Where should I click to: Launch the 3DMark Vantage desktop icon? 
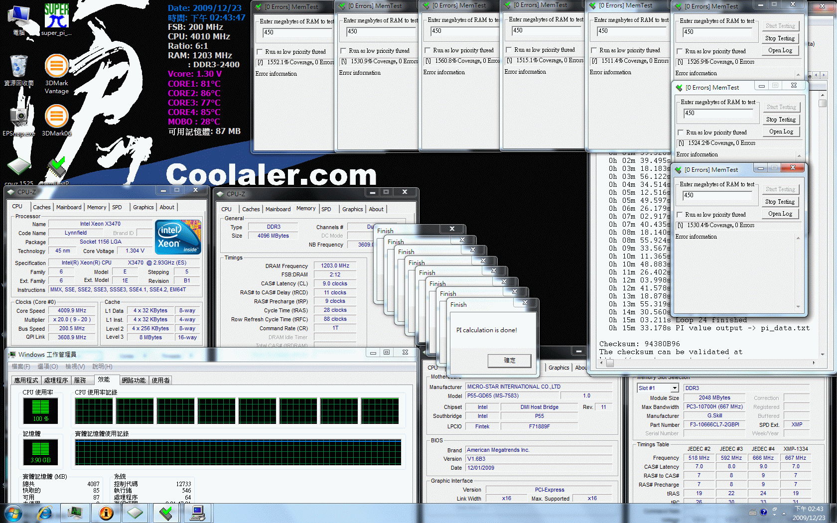pos(57,74)
